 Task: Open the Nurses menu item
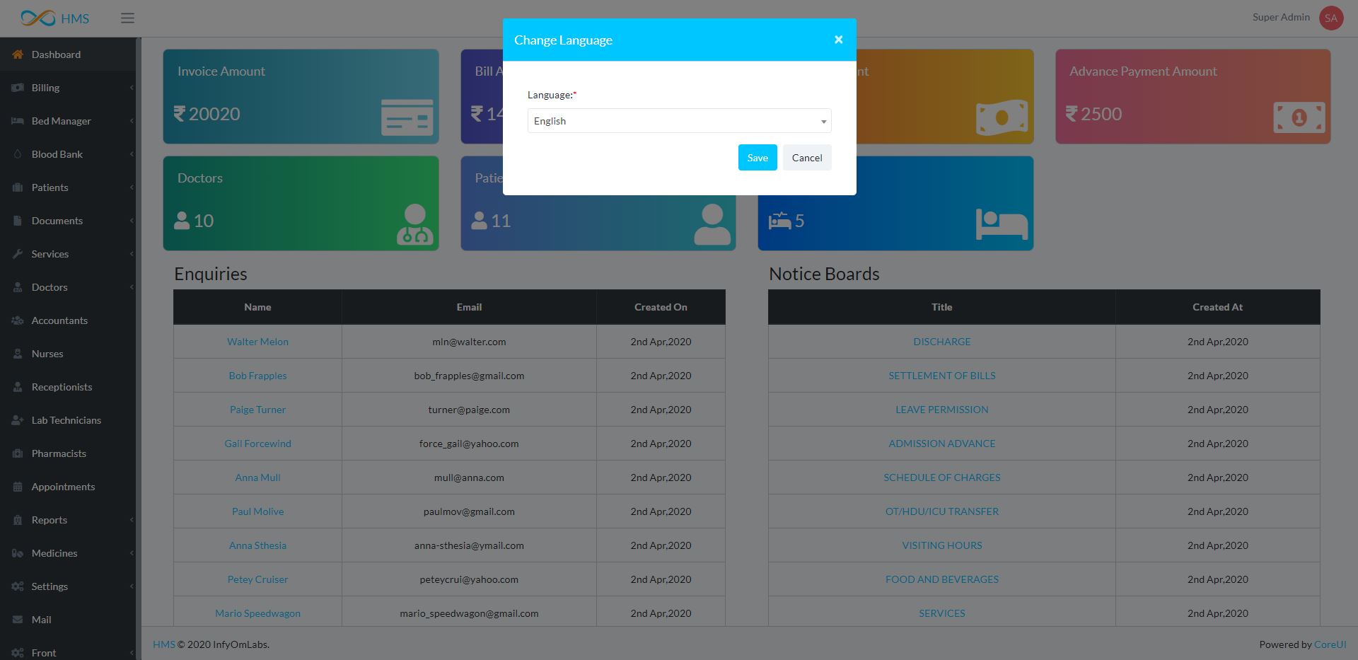pyautogui.click(x=47, y=354)
